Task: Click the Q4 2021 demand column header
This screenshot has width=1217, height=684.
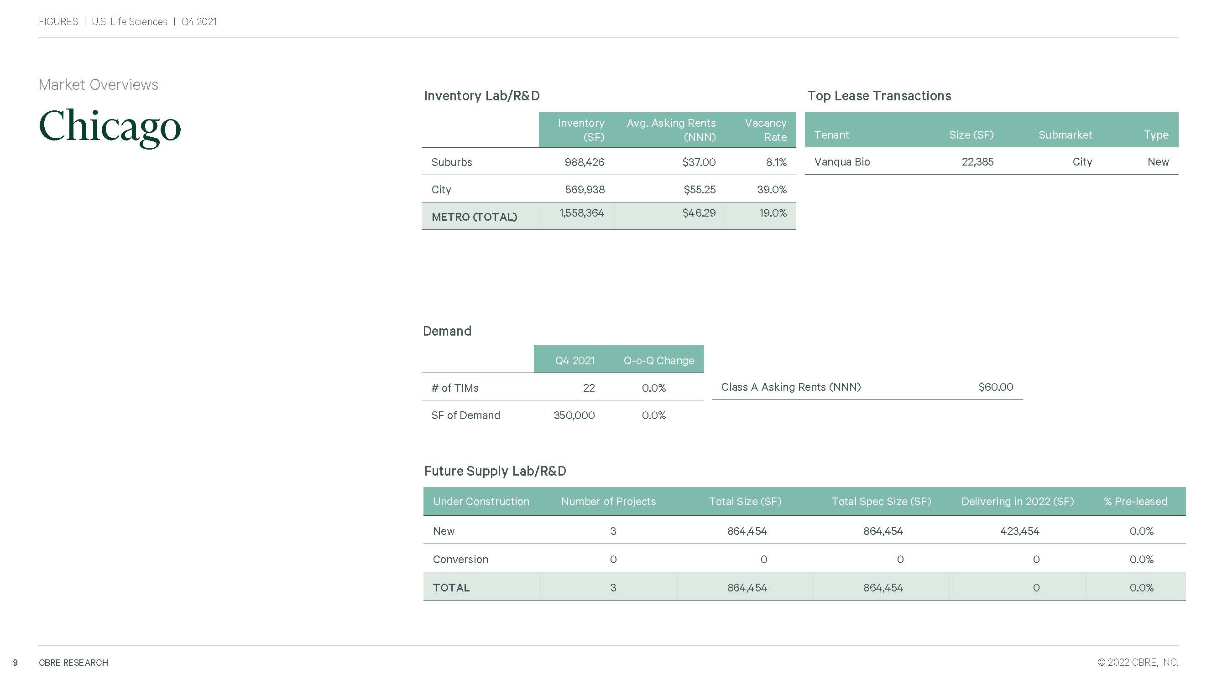Action: tap(575, 360)
